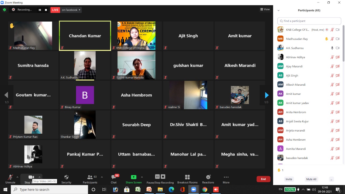Go to next gallery page arrow

click(x=267, y=95)
